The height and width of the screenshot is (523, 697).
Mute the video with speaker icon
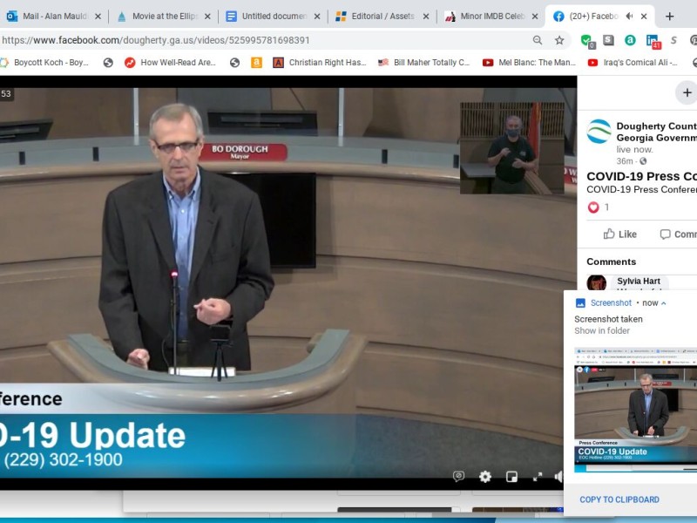click(558, 477)
